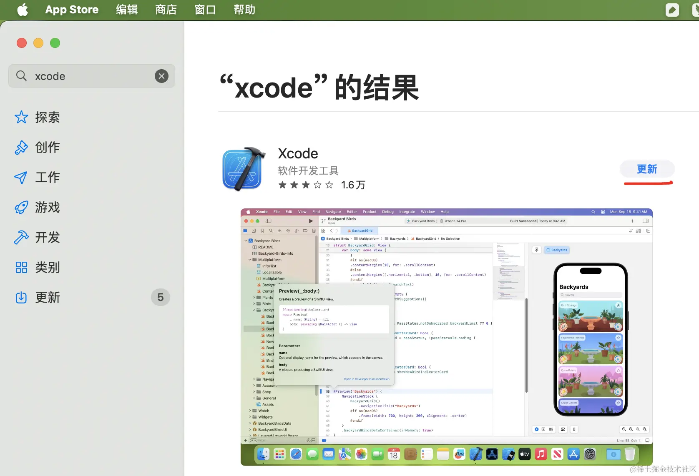This screenshot has height=476, width=699.
Task: Open the App Store menu
Action: pyautogui.click(x=72, y=10)
